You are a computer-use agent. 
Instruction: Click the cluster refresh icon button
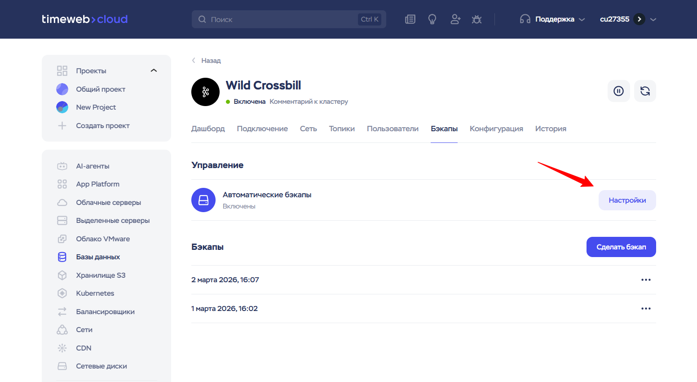click(x=645, y=91)
